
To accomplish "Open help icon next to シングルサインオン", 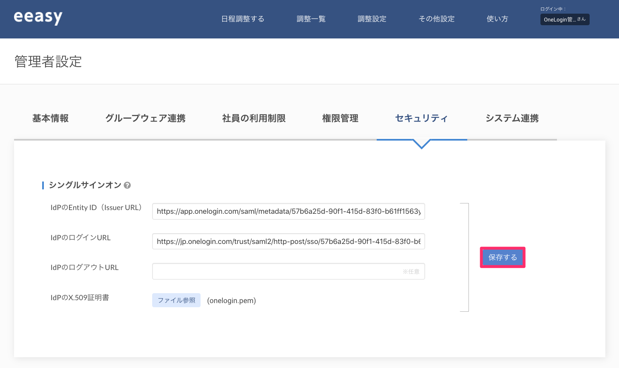I will pos(127,185).
